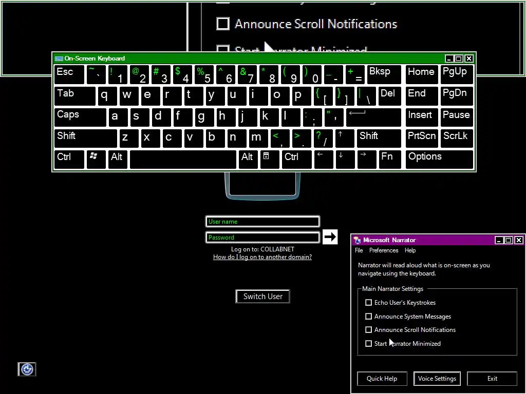This screenshot has height=394, width=526.
Task: Click the @ / 2 key
Action: click(139, 74)
